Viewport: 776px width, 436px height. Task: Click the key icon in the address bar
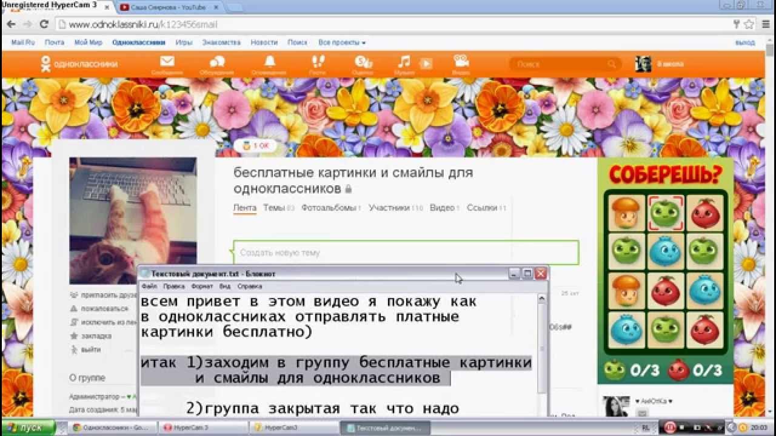(737, 25)
